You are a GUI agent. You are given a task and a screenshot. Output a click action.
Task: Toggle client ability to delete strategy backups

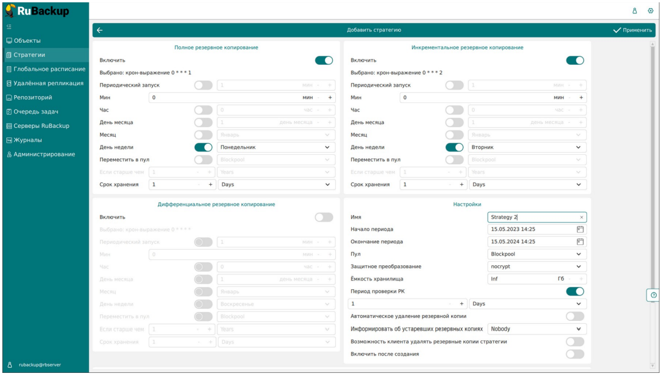tap(575, 341)
